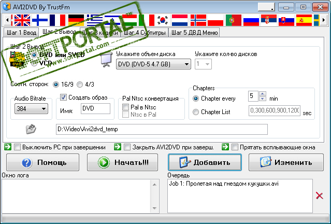Open number of discs dropdown
This screenshot has width=331, height=224.
[203, 64]
